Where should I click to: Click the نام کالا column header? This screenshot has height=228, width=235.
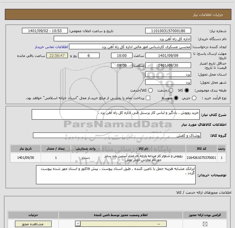pos(143,148)
